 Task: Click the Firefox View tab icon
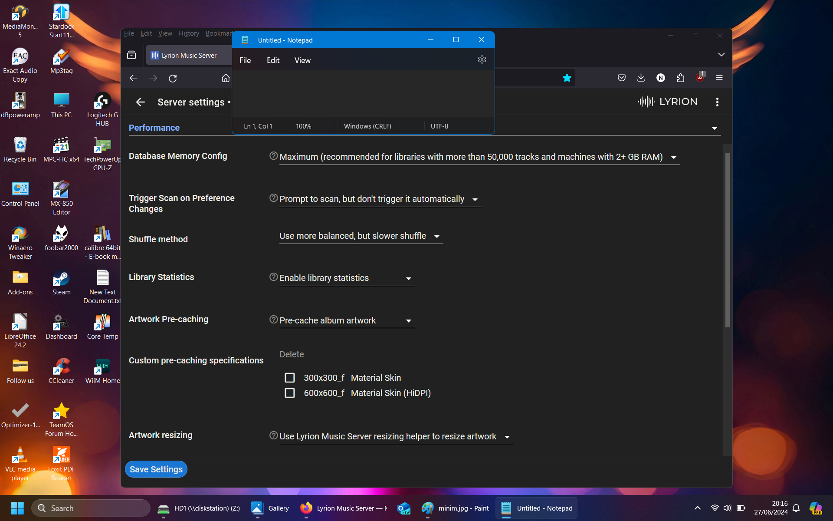[131, 55]
